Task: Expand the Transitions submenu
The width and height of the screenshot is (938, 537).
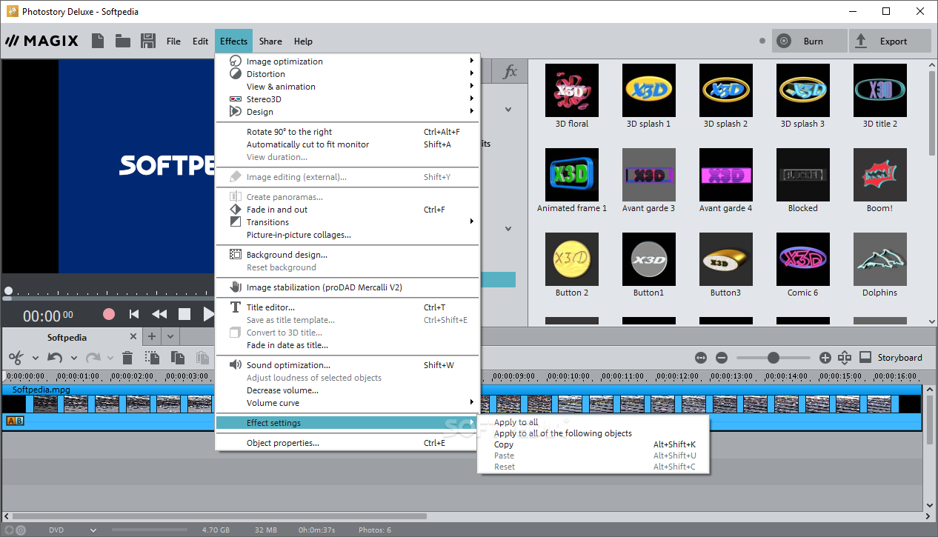Action: click(x=267, y=222)
